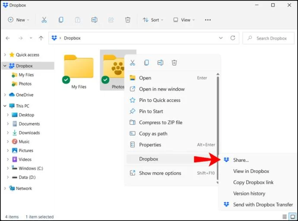Viewport: 298px width, 221px height.
Task: Choose Pin to Quick access
Action: tap(171, 100)
